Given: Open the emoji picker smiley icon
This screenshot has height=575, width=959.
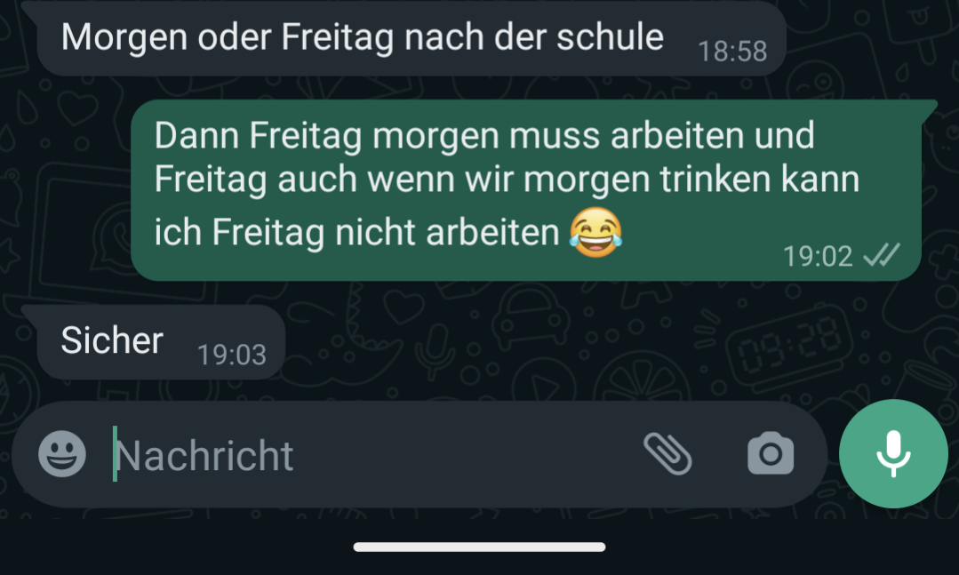Looking at the screenshot, I should 62,454.
